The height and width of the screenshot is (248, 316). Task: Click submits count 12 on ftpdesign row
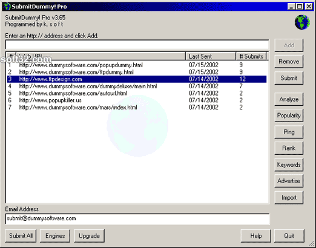[242, 79]
